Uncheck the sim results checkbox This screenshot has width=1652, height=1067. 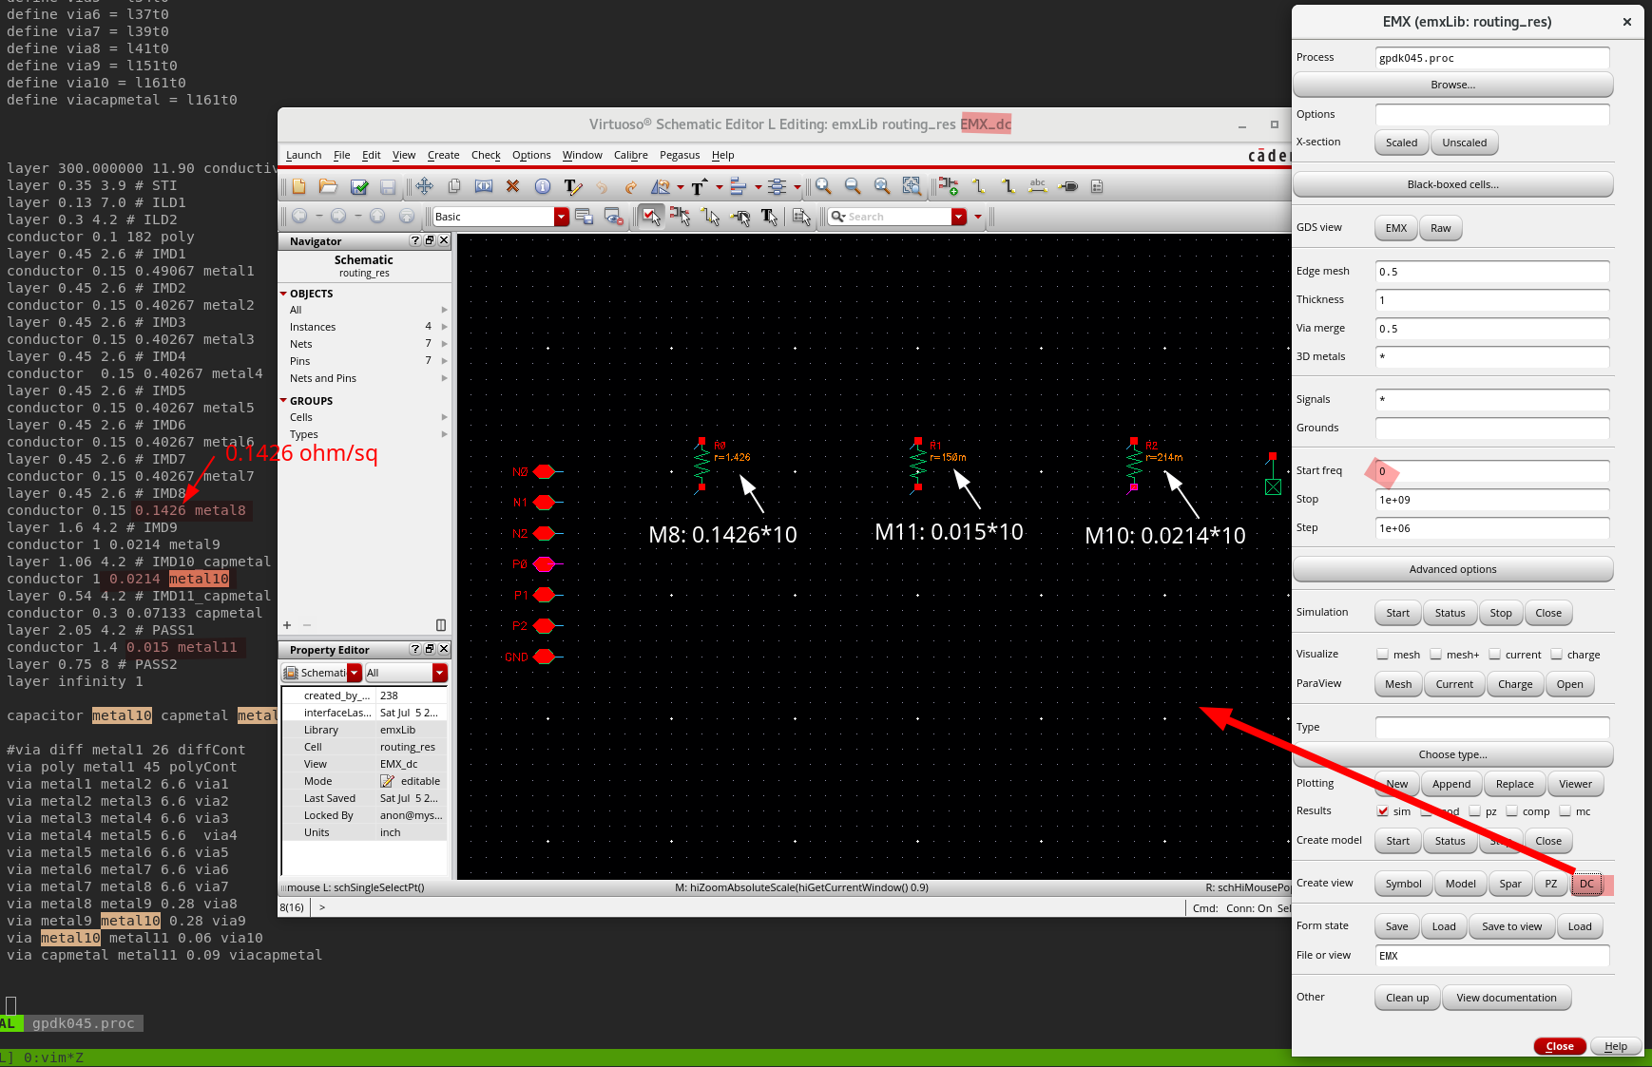[x=1383, y=810]
